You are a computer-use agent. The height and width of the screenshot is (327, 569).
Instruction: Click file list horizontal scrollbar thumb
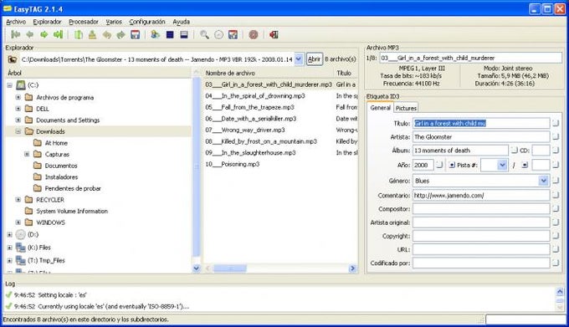coord(229,268)
